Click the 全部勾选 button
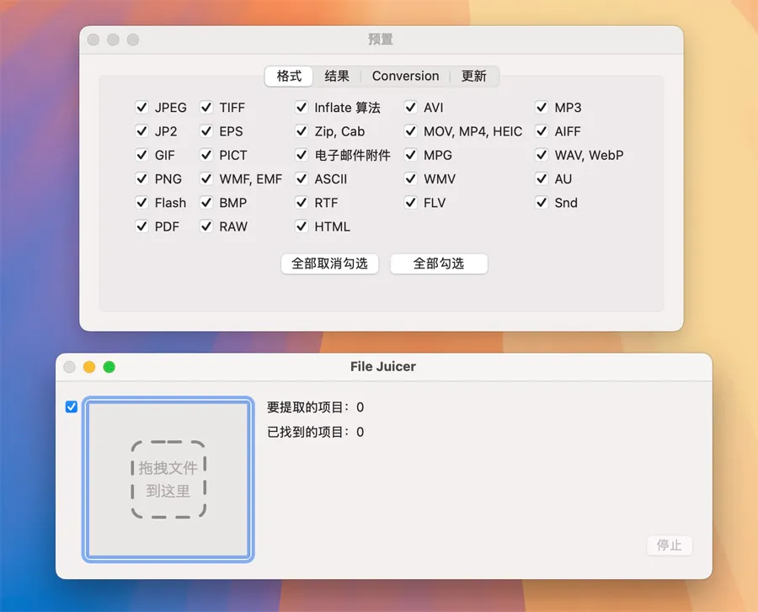Screen dimensions: 758x612 439,263
